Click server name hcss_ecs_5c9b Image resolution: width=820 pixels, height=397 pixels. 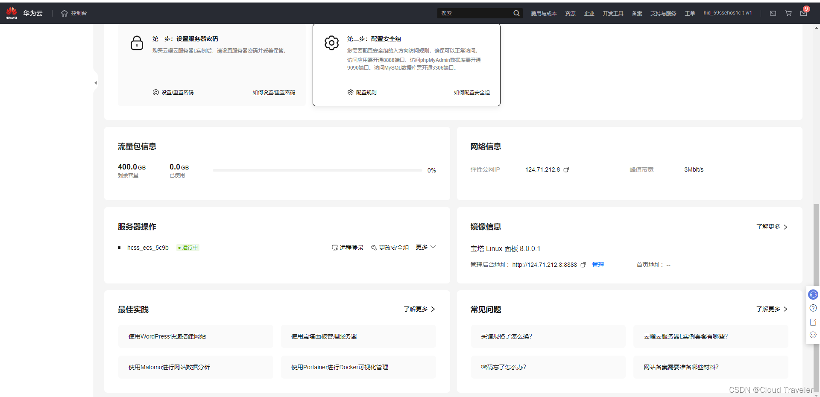148,248
